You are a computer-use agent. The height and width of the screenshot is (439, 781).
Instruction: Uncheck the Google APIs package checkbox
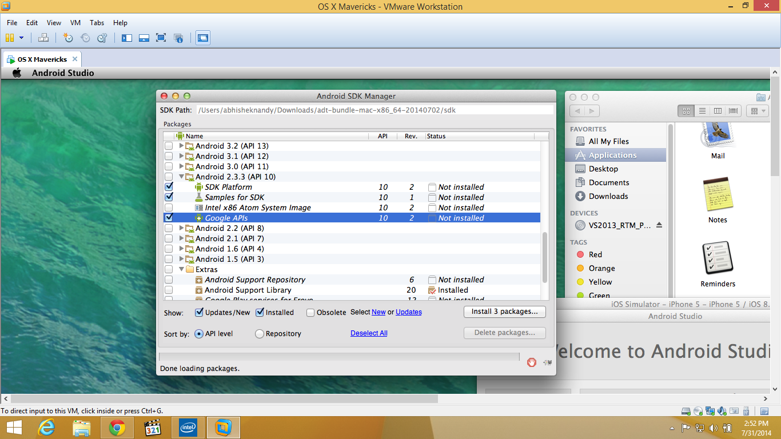[169, 218]
